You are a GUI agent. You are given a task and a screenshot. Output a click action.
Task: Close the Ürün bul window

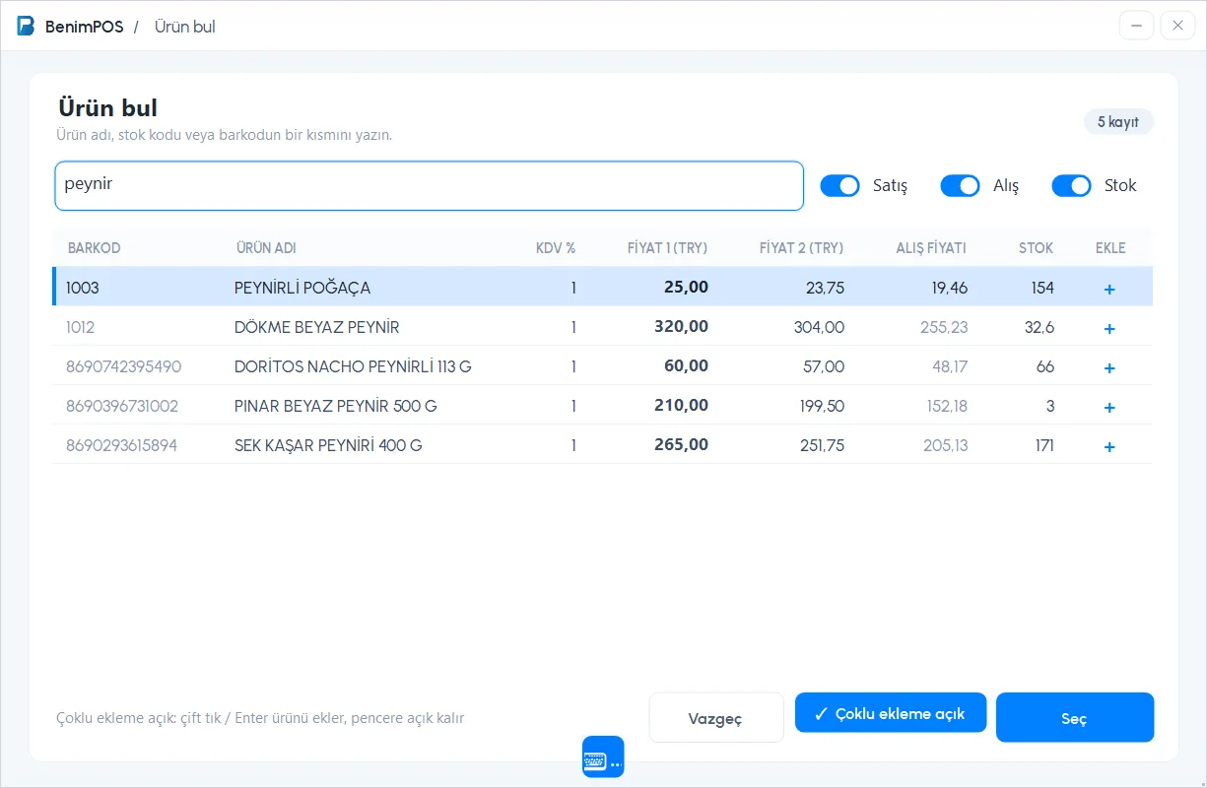click(x=1177, y=27)
